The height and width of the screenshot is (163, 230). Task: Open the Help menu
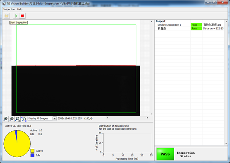(x=20, y=9)
